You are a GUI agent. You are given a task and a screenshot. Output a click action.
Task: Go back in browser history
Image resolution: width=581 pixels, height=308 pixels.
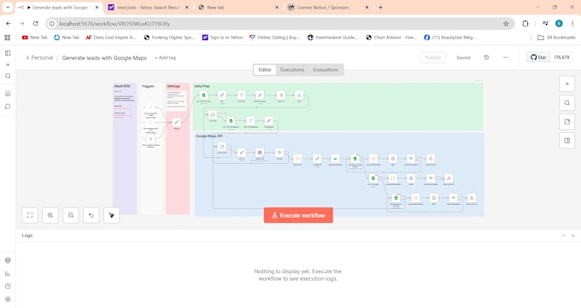9,24
